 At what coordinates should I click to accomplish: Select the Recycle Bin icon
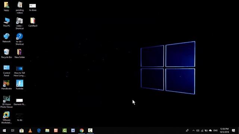pos(6,52)
